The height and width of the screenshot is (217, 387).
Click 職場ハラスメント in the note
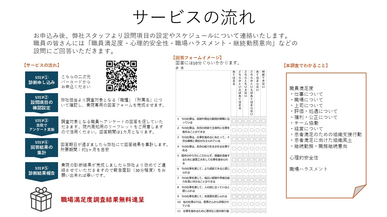(x=309, y=169)
